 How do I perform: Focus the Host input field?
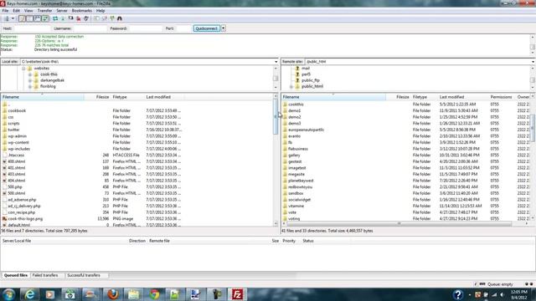click(32, 28)
